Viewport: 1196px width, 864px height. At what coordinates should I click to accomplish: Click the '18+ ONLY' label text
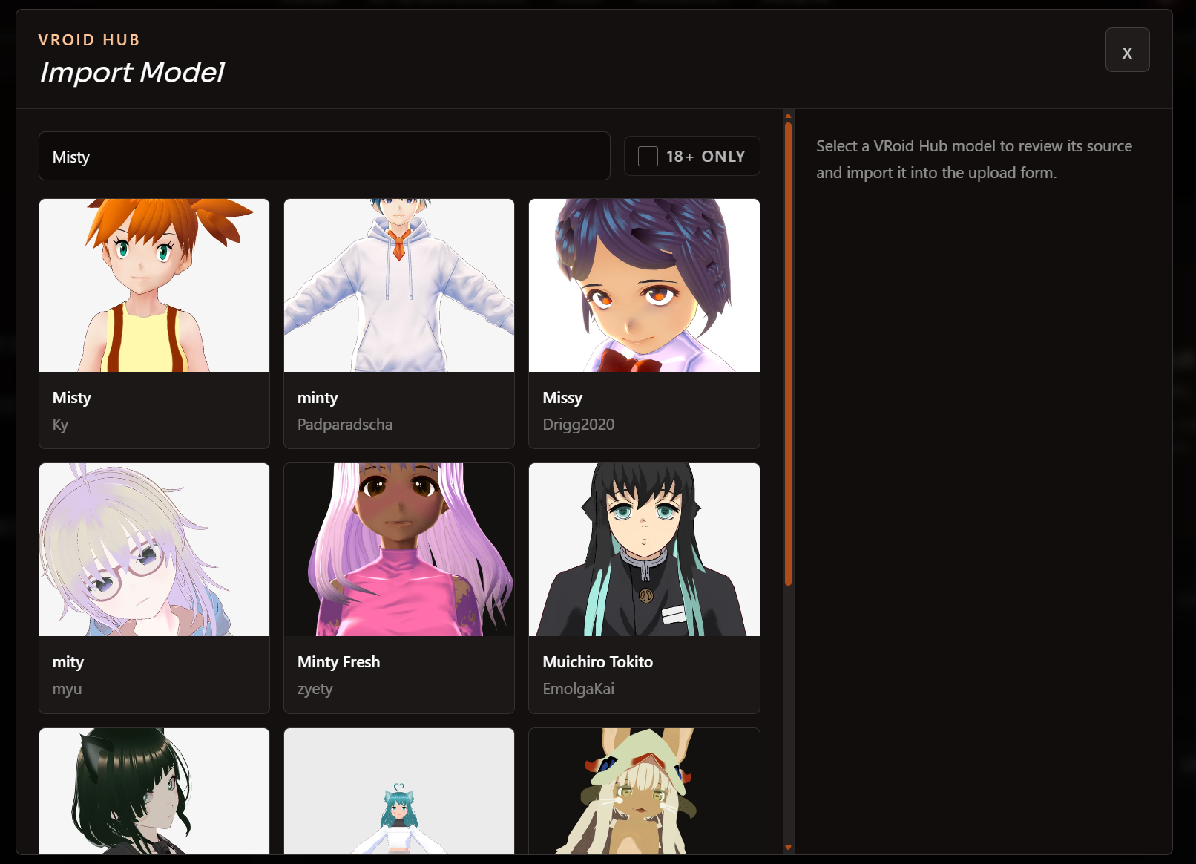[x=706, y=157]
